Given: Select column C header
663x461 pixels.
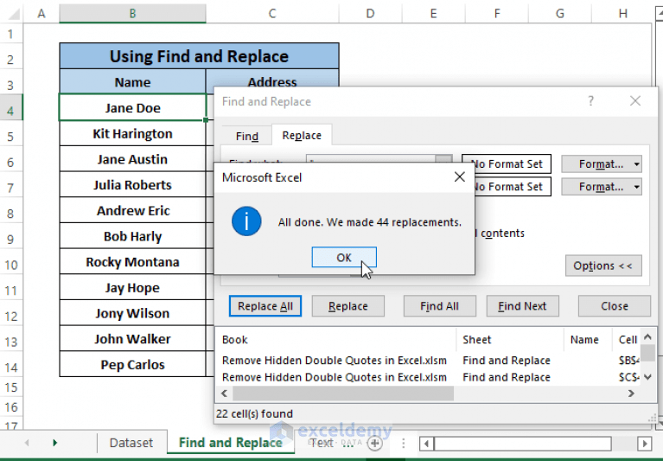Looking at the screenshot, I should click(x=272, y=14).
